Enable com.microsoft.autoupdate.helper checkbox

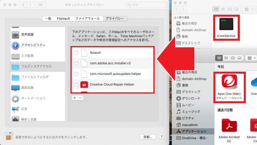(x=76, y=74)
